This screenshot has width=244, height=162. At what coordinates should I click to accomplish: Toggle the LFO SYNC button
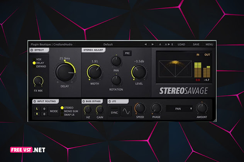point(114,111)
